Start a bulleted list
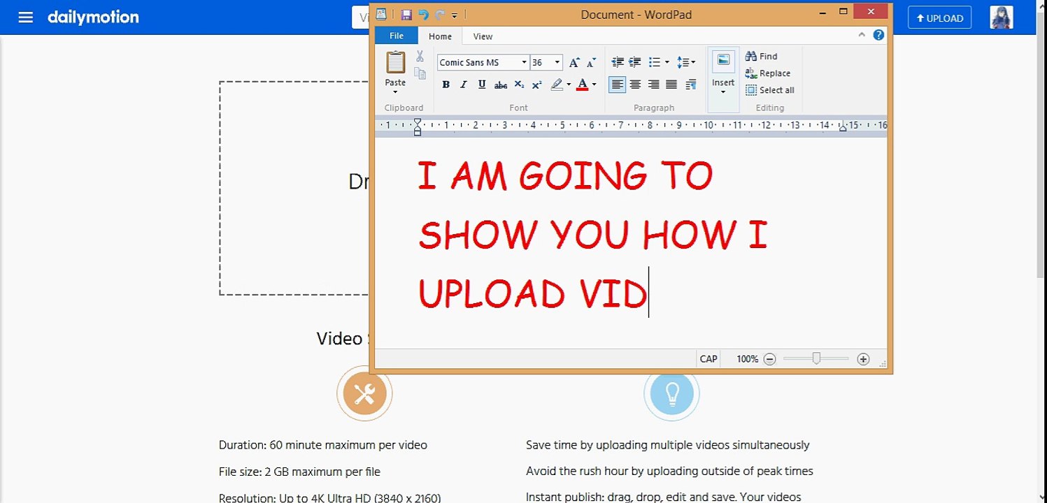 [654, 62]
